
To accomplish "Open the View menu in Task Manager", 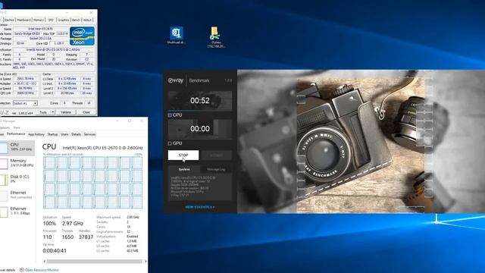I will pyautogui.click(x=17, y=127).
